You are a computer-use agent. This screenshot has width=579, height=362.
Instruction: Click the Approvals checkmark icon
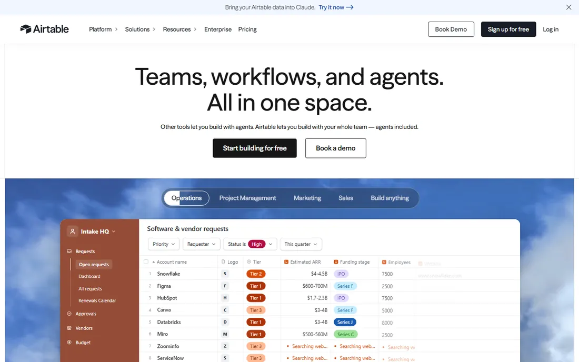click(x=69, y=314)
